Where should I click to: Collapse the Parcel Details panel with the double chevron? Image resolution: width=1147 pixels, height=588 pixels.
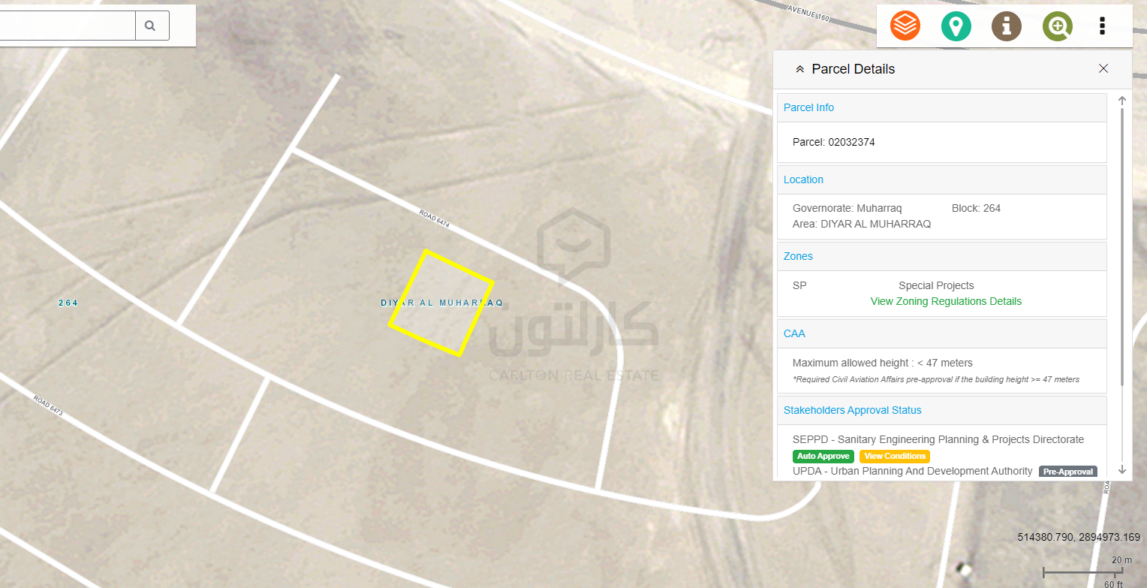799,69
